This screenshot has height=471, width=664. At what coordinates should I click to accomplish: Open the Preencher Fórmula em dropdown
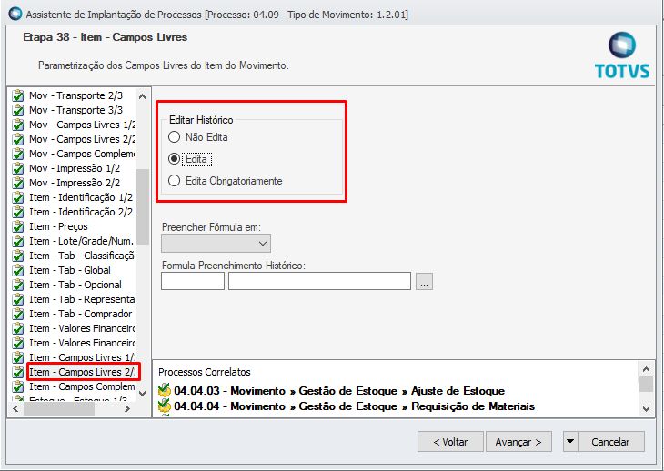point(216,244)
